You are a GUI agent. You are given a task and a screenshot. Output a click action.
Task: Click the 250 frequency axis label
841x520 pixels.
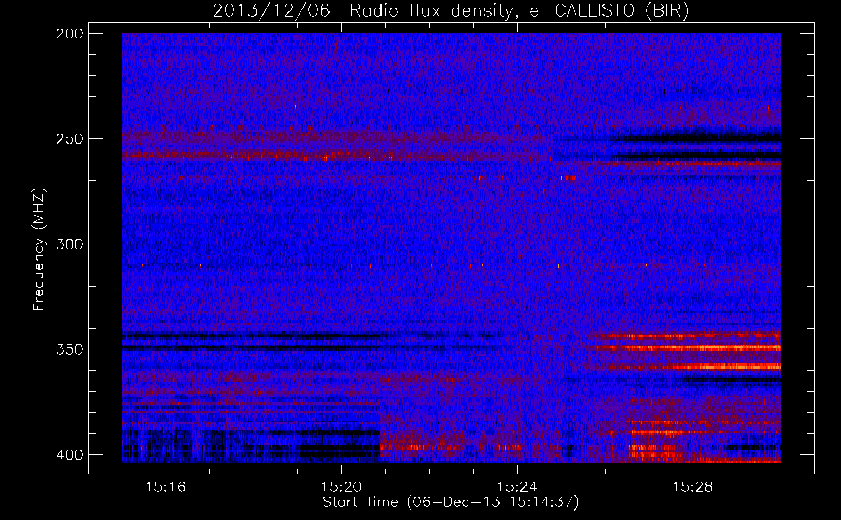69,139
